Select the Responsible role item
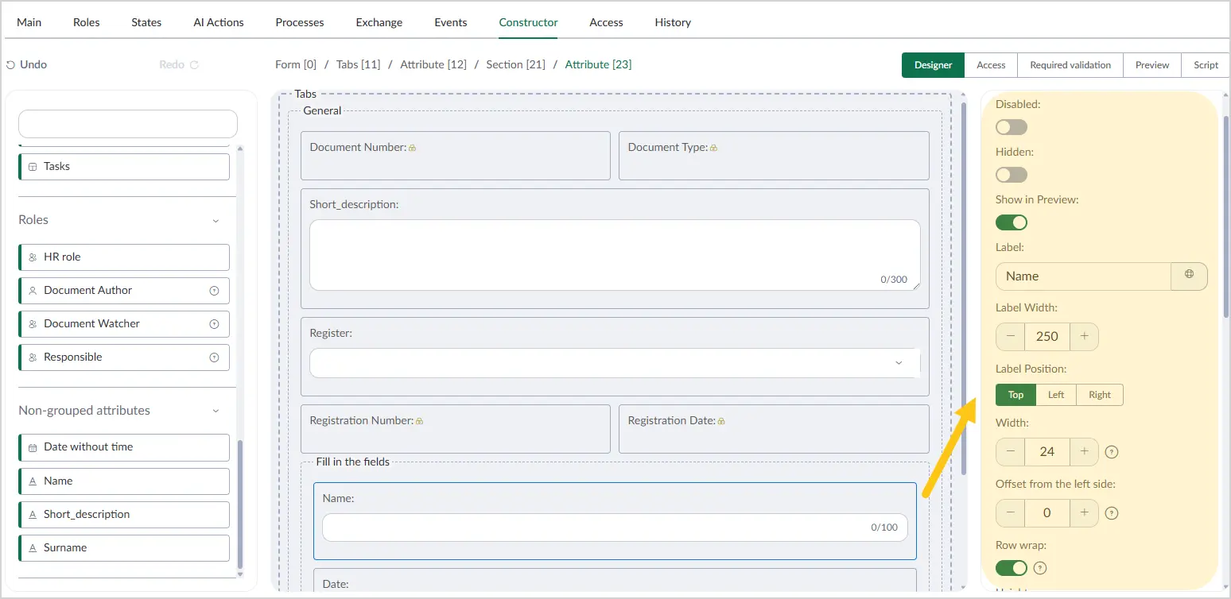 124,357
